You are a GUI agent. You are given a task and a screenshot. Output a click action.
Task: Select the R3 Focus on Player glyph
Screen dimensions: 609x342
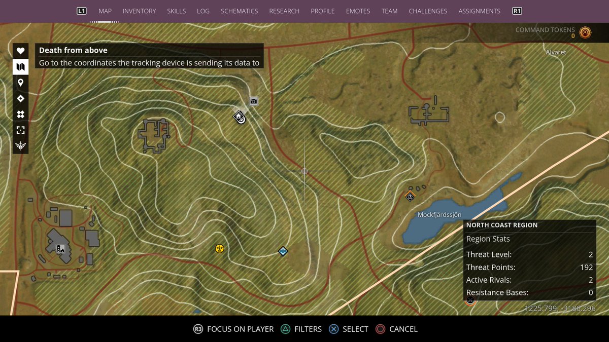(198, 329)
